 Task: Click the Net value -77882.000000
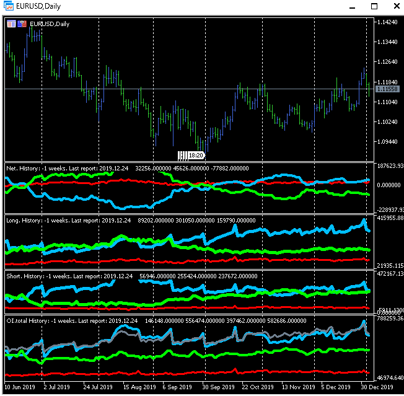click(230, 168)
